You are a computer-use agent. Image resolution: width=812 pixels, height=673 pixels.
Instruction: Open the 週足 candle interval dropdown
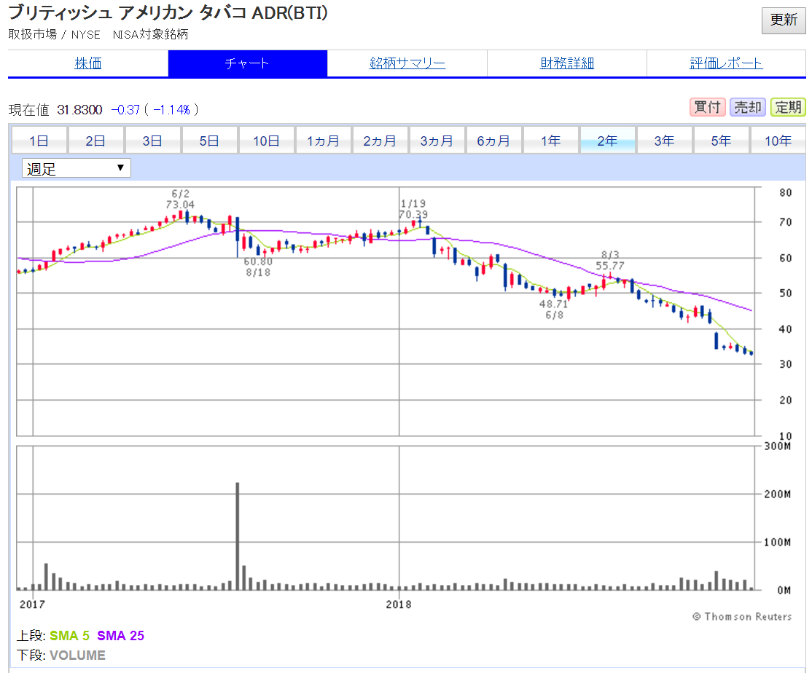coord(76,169)
